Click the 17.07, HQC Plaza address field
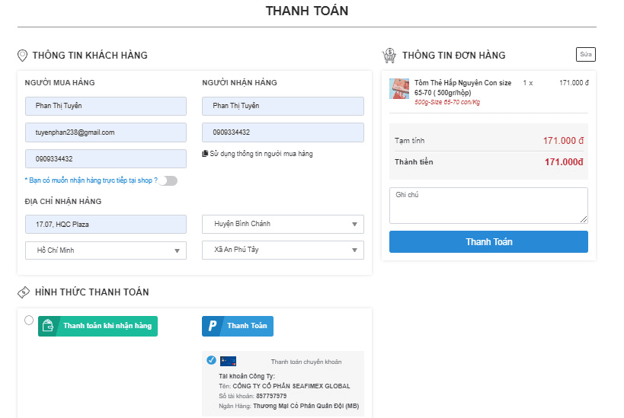 point(105,225)
